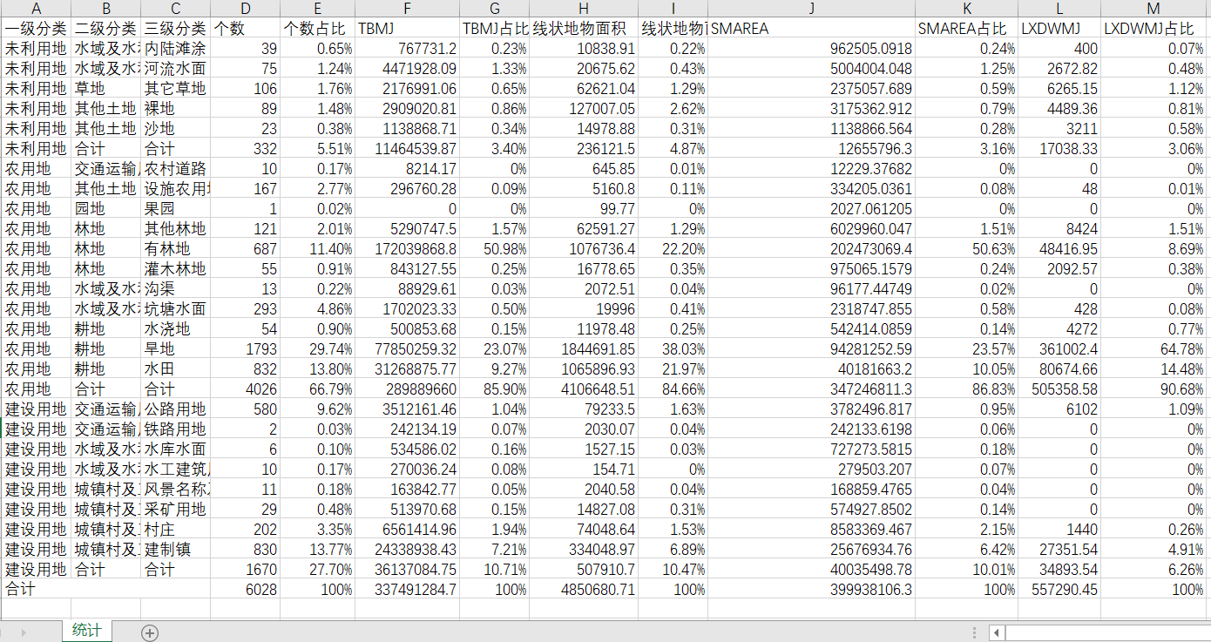This screenshot has width=1211, height=642.
Task: Select the LXDWMJ header cell
Action: 1059,29
